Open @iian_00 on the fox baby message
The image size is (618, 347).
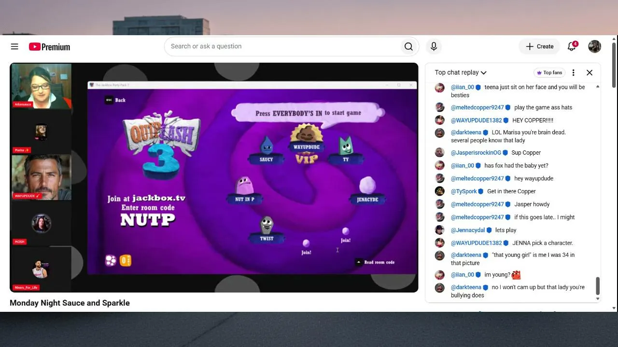pos(463,166)
